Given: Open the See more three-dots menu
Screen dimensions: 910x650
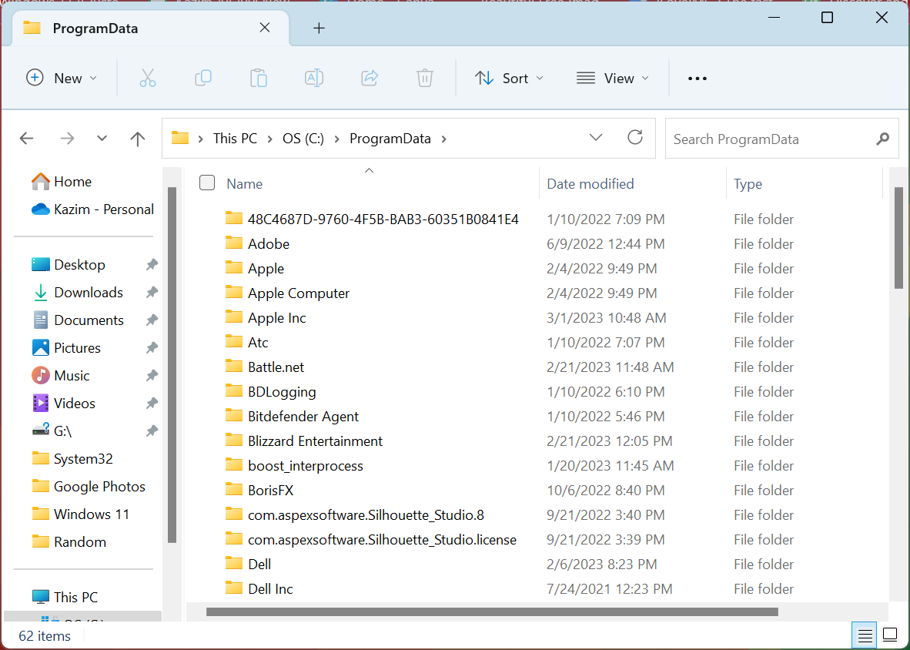Looking at the screenshot, I should point(697,79).
